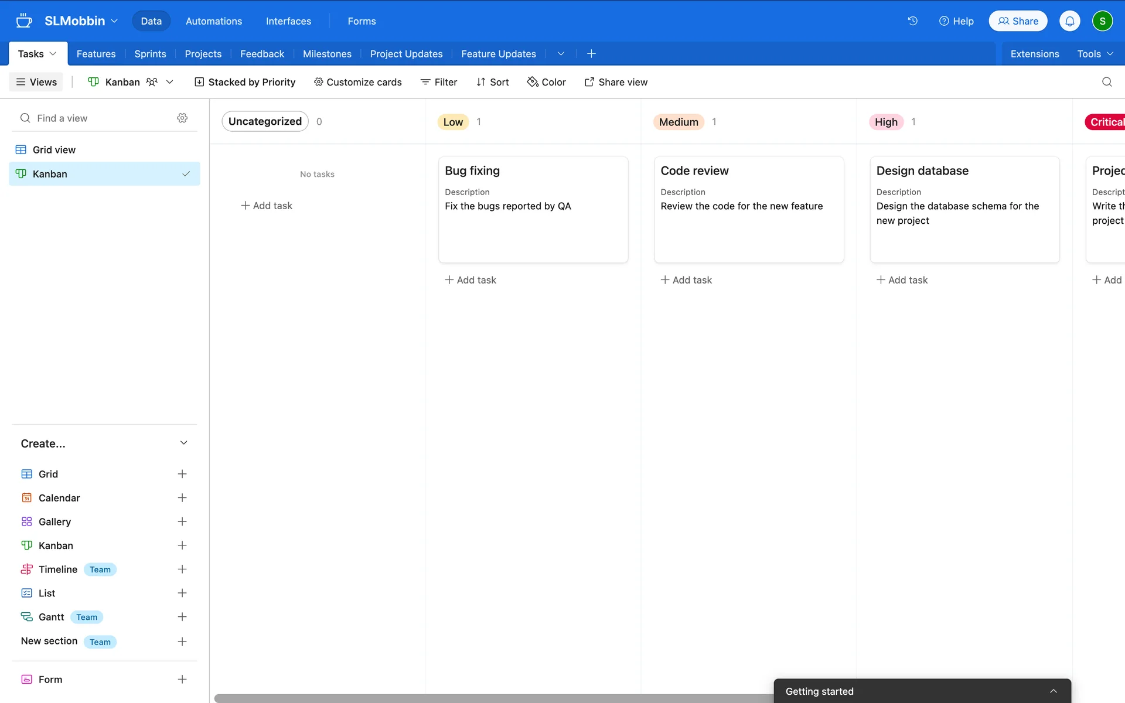Open view settings gear in sidebar
Screen dimensions: 1125x703
tap(182, 118)
